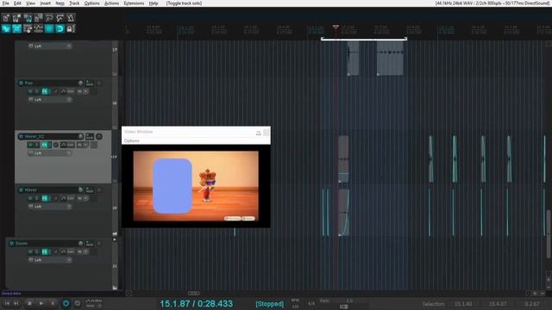This screenshot has width=552, height=310.
Task: Toggle the locking padlock icon
Action: coord(71,28)
